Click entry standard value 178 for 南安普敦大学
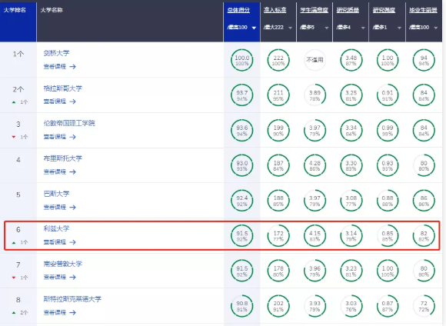This screenshot has height=326, width=446. (x=278, y=271)
